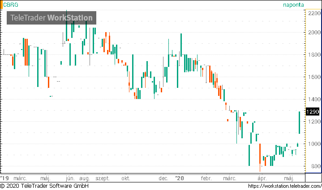Open the workstation.teletrader.com link

click(x=285, y=186)
